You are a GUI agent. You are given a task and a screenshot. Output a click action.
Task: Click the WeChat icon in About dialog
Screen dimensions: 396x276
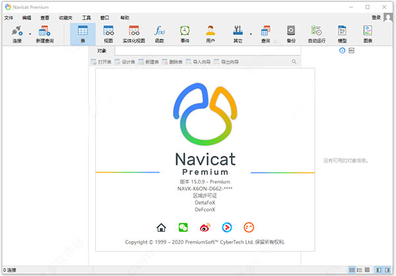pyautogui.click(x=183, y=228)
